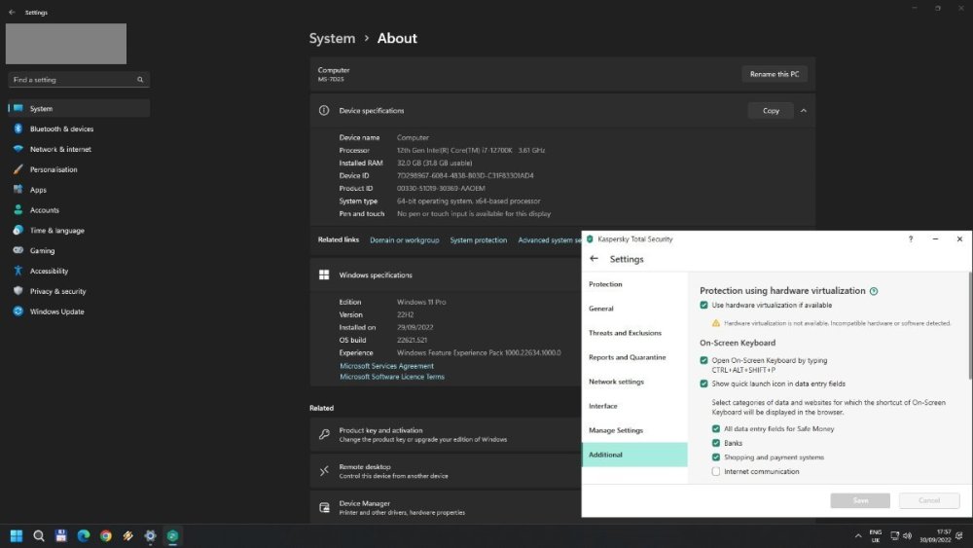Toggle Show quick launch icon in data entry fields
This screenshot has width=973, height=548.
(x=704, y=384)
